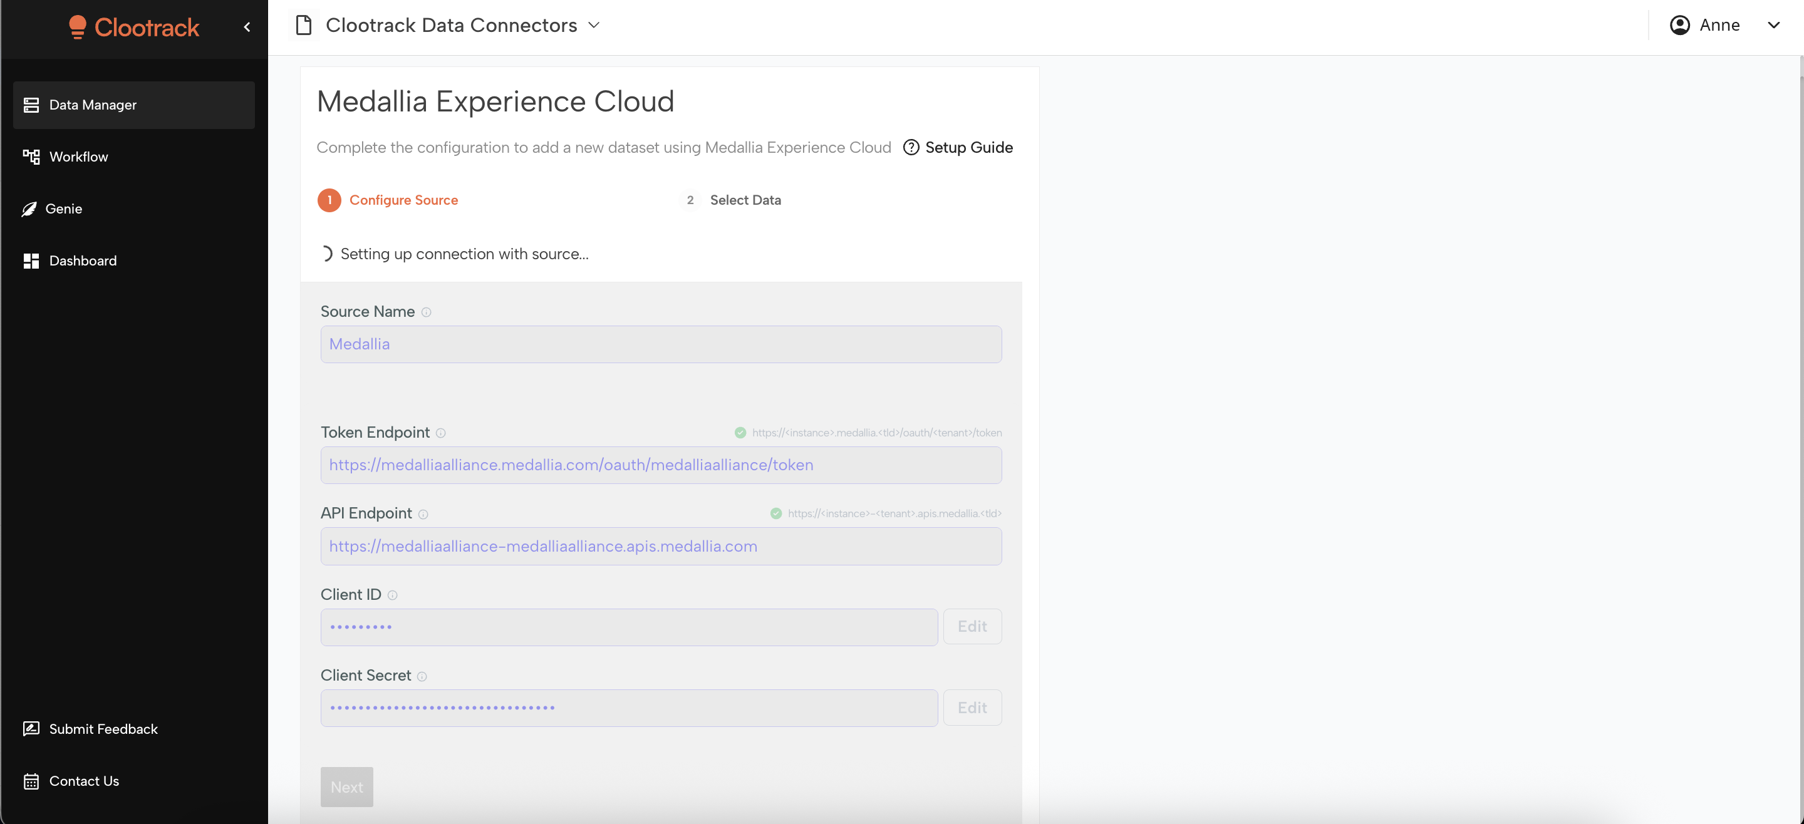
Task: Click into the Client Secret field
Action: tap(629, 708)
